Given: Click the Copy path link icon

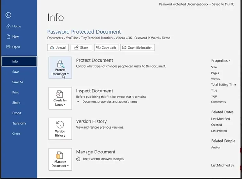Looking at the screenshot, I should tap(98, 48).
